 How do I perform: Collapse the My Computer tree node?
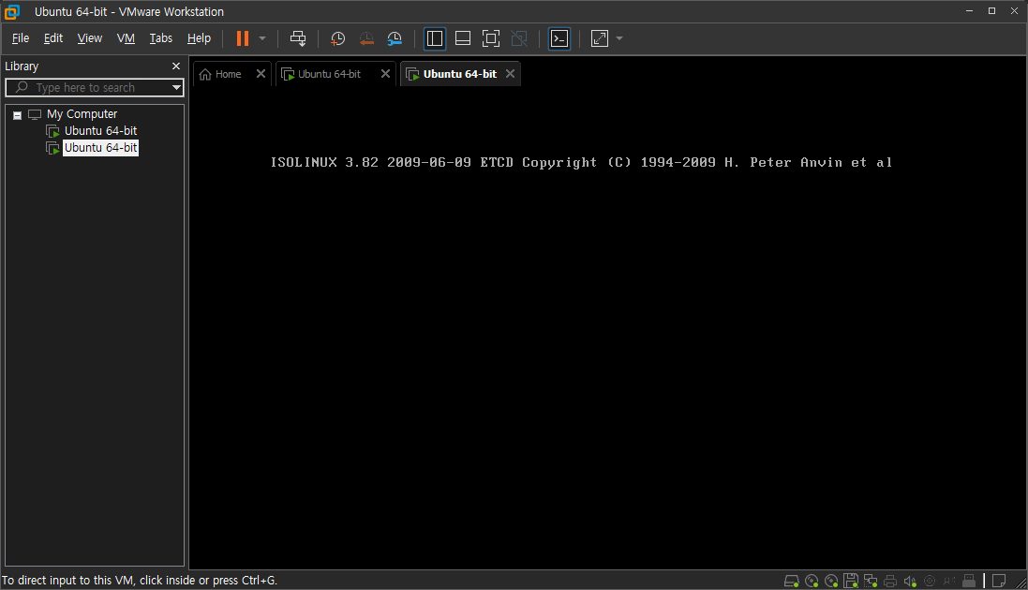coord(18,114)
